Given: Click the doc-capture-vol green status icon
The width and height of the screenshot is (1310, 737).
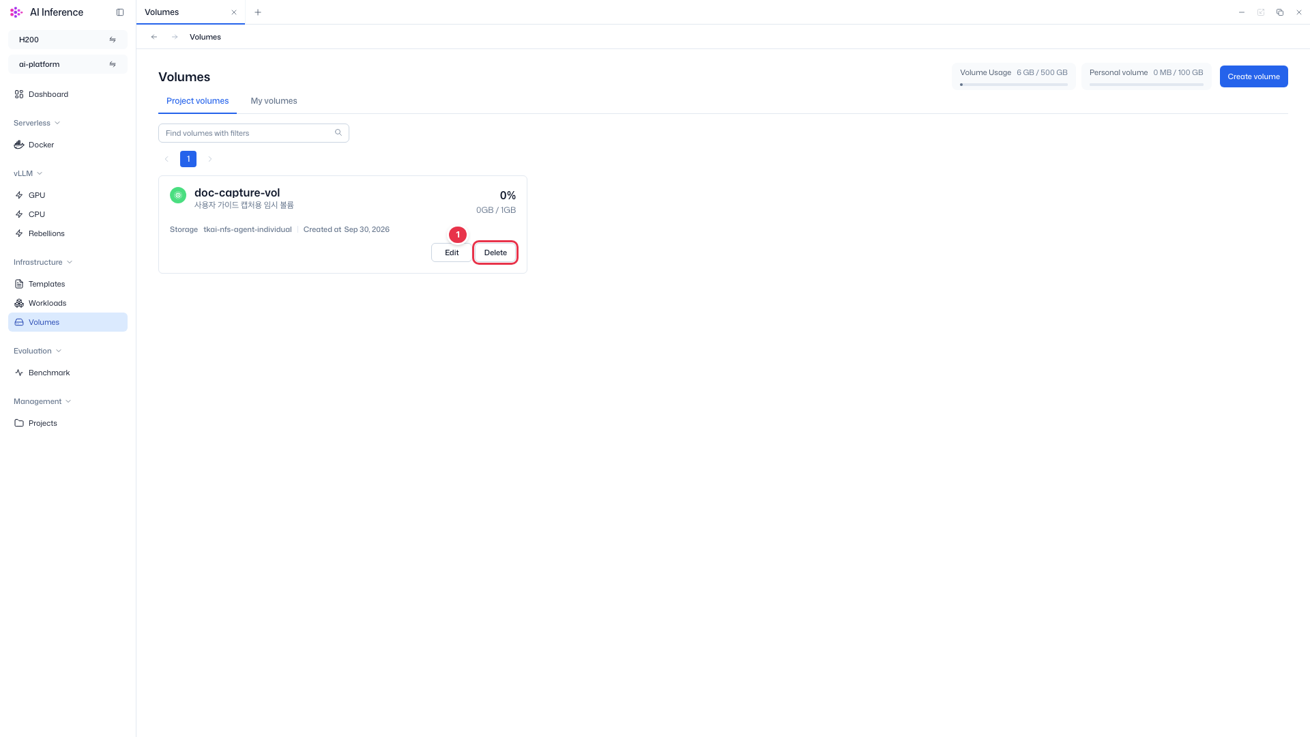Looking at the screenshot, I should coord(178,195).
